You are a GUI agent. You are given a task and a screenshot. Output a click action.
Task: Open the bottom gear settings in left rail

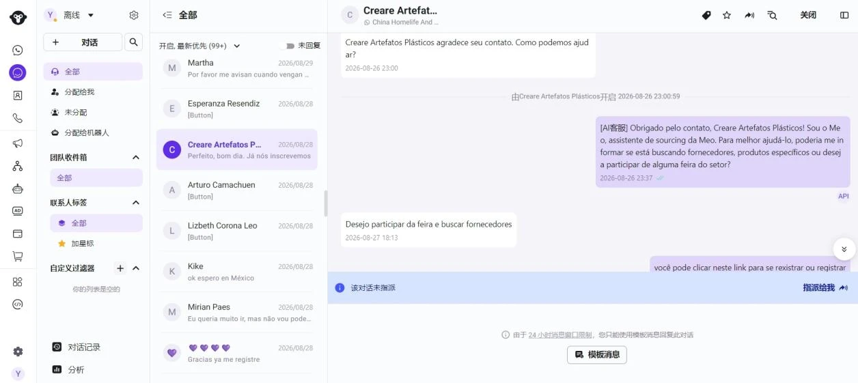click(18, 352)
